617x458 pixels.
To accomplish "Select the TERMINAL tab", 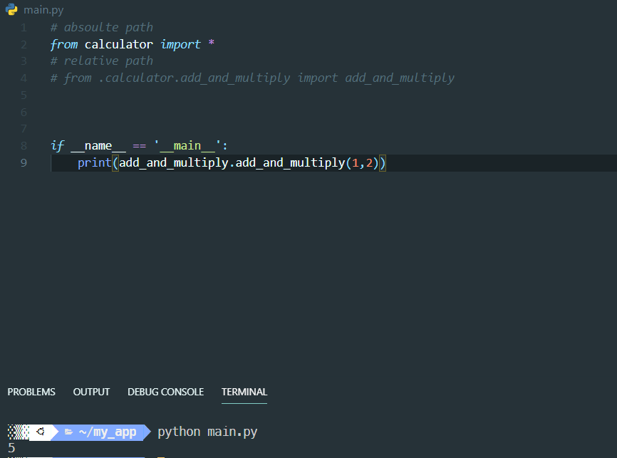I will [244, 392].
